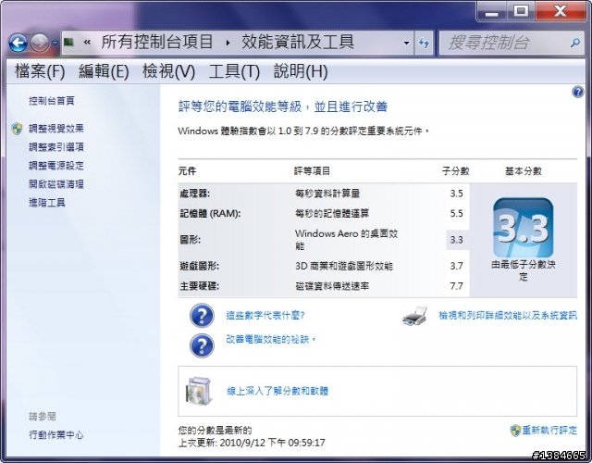Click the shield icon beside 調整視覺效果
The image size is (592, 463).
click(x=17, y=129)
